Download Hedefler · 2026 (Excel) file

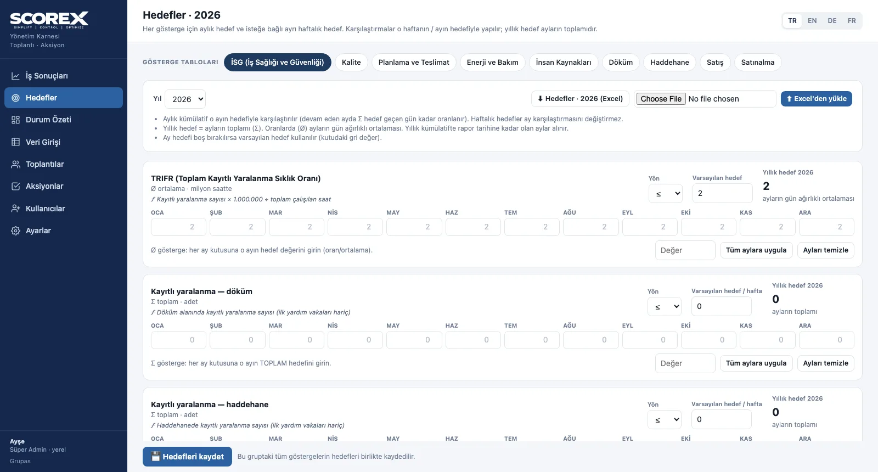[580, 99]
